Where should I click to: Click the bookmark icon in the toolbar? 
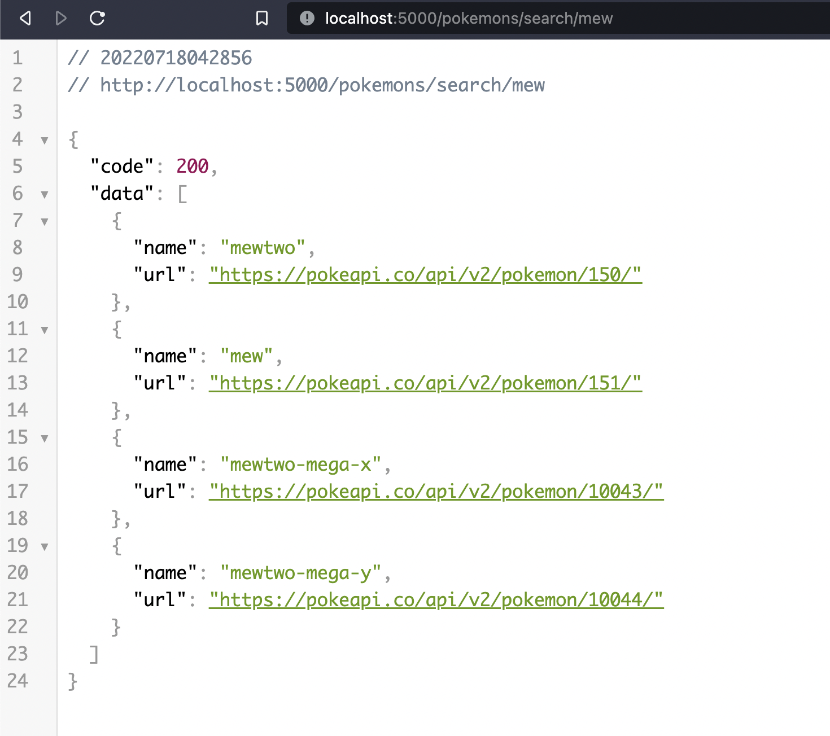tap(261, 18)
